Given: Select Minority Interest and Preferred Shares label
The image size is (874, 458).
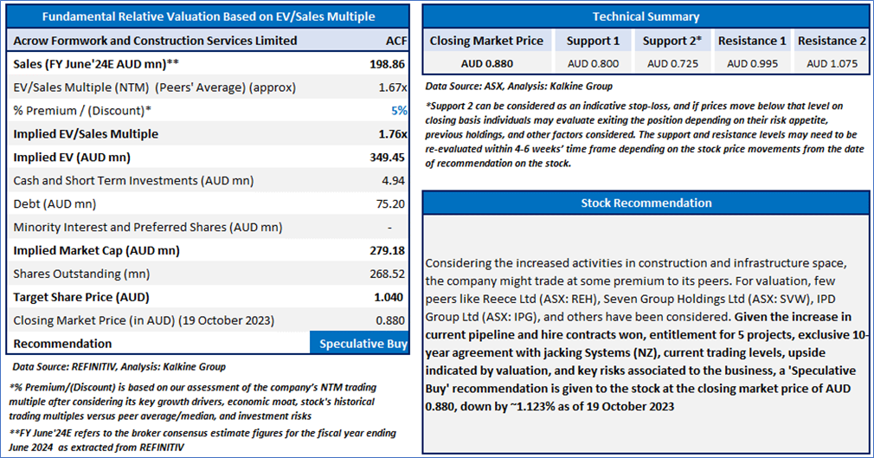Looking at the screenshot, I should 148,227.
